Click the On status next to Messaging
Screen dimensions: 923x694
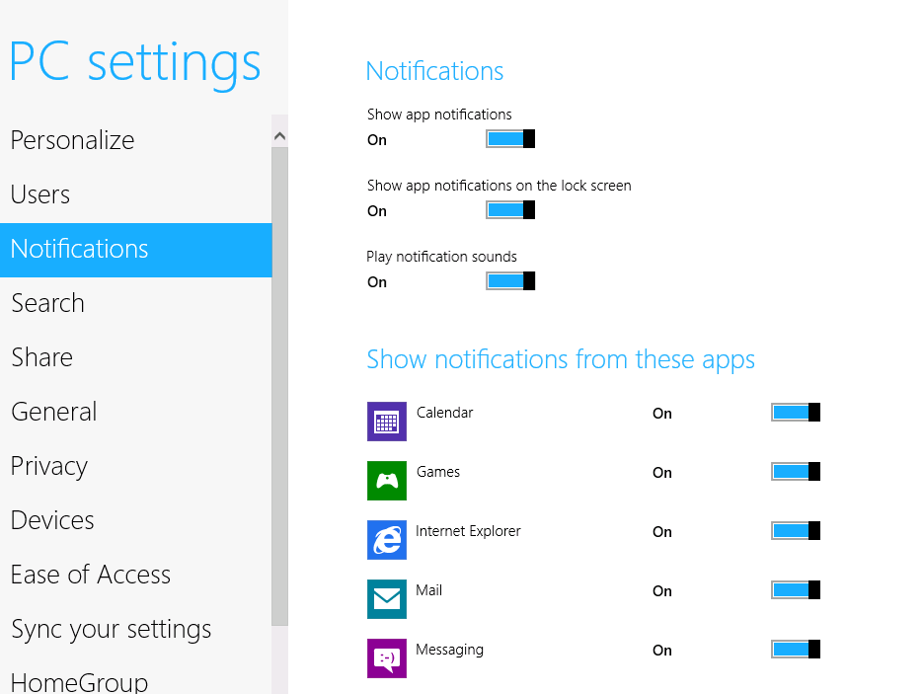[x=662, y=651]
